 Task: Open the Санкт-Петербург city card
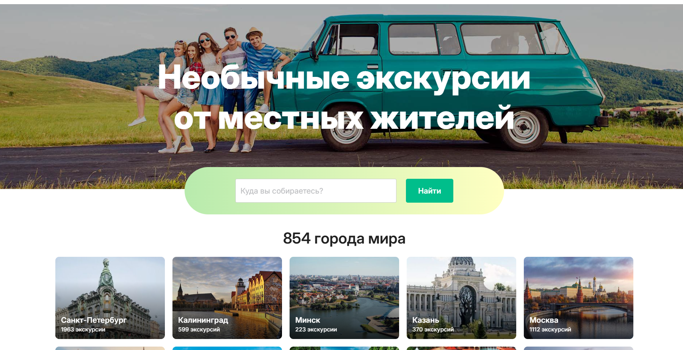click(x=110, y=298)
